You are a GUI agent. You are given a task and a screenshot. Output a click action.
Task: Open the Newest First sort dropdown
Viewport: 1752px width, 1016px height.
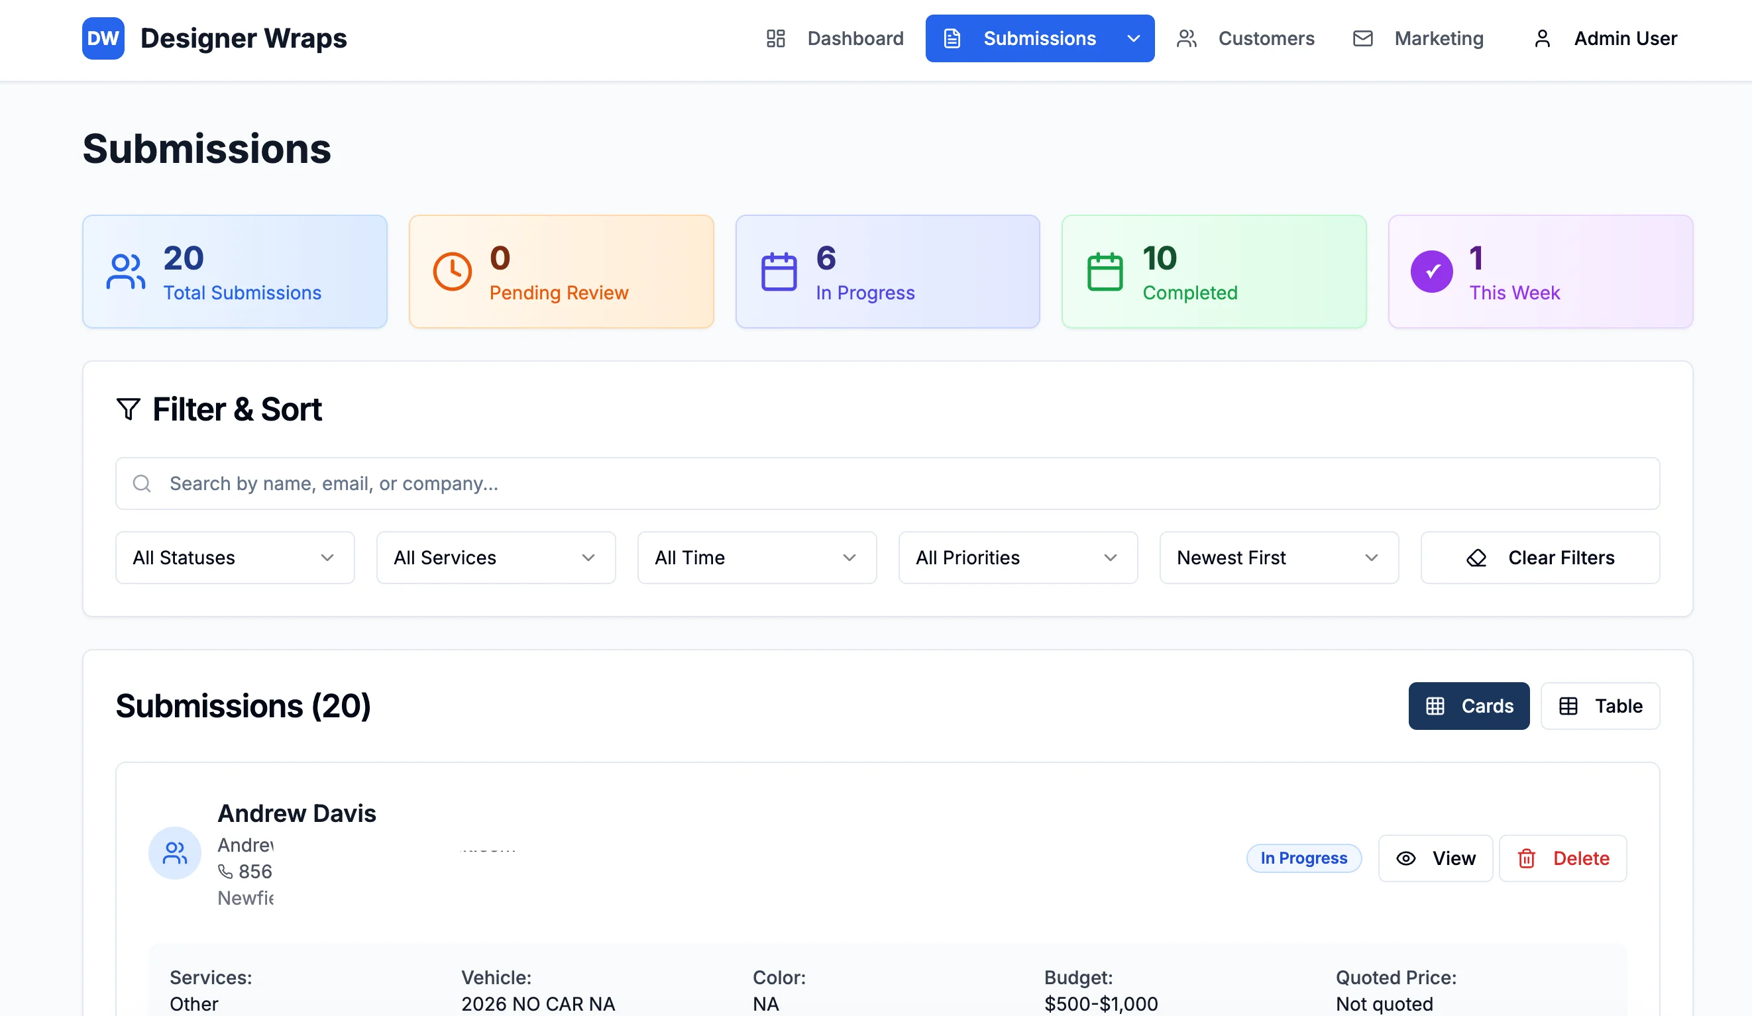1278,558
